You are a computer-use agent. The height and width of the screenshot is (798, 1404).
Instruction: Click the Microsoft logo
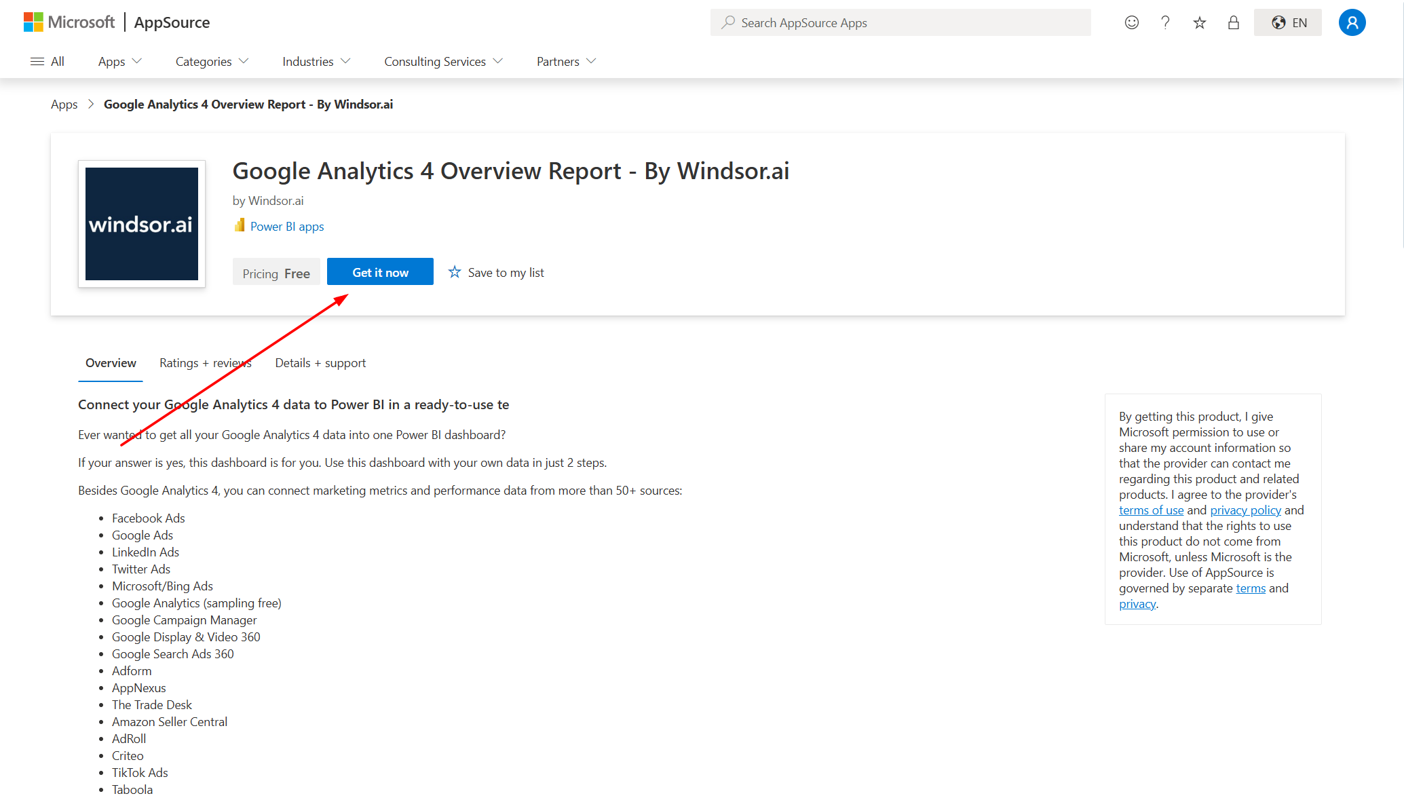(x=69, y=22)
